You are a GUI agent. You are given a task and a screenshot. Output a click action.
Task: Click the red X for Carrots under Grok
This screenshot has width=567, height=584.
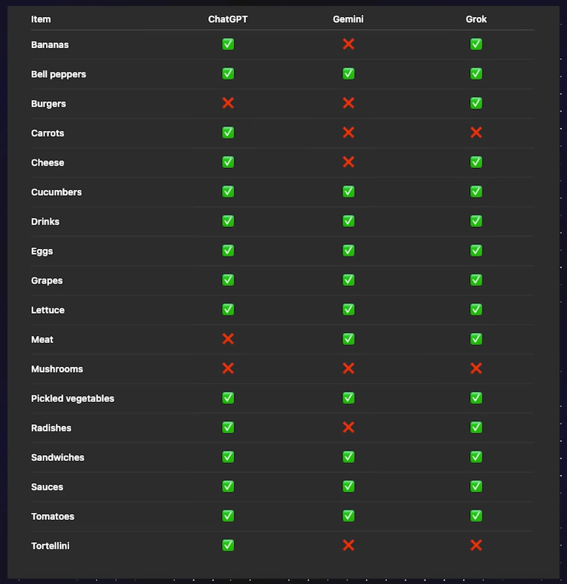tap(476, 133)
